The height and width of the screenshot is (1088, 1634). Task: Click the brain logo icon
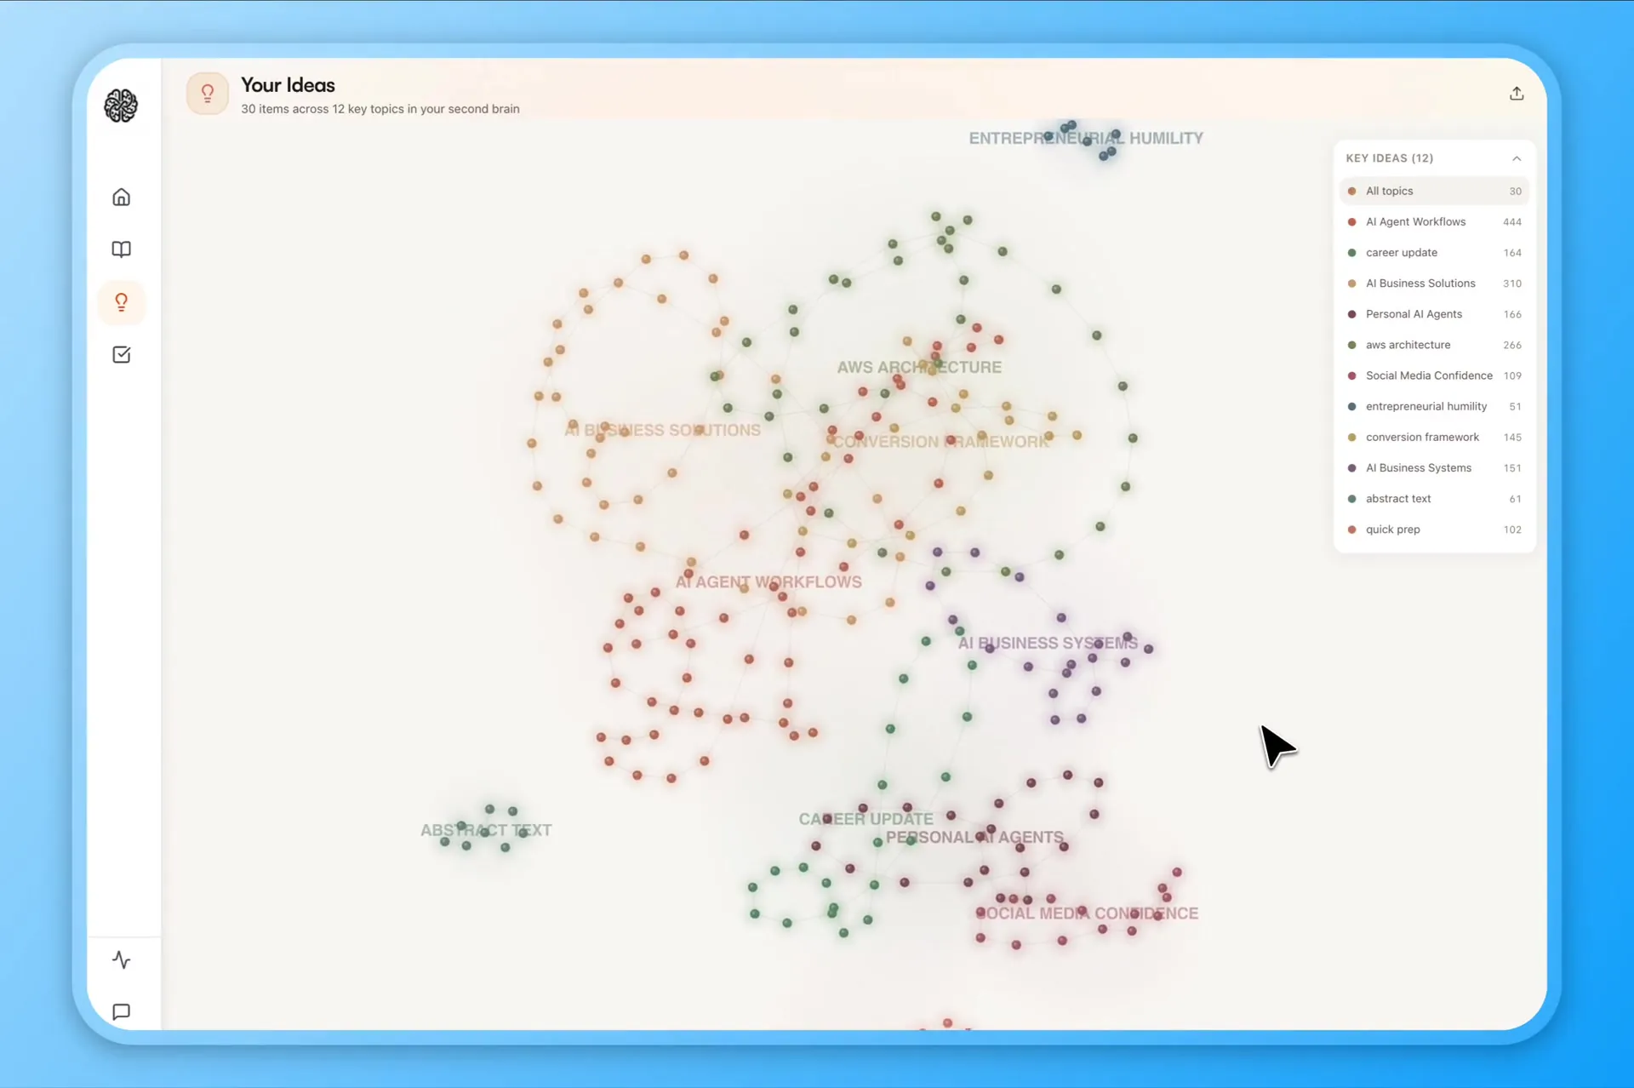pyautogui.click(x=121, y=106)
